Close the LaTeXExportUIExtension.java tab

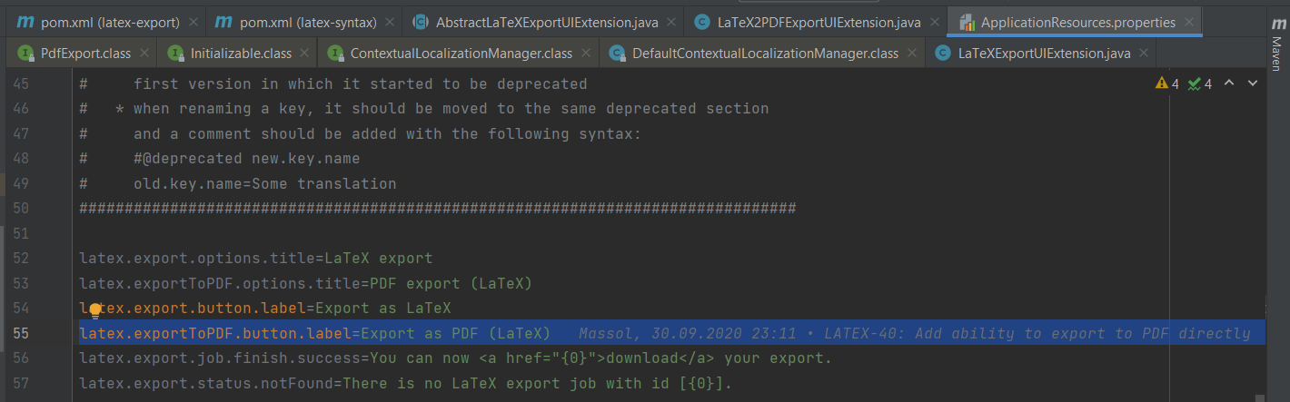pos(1144,53)
